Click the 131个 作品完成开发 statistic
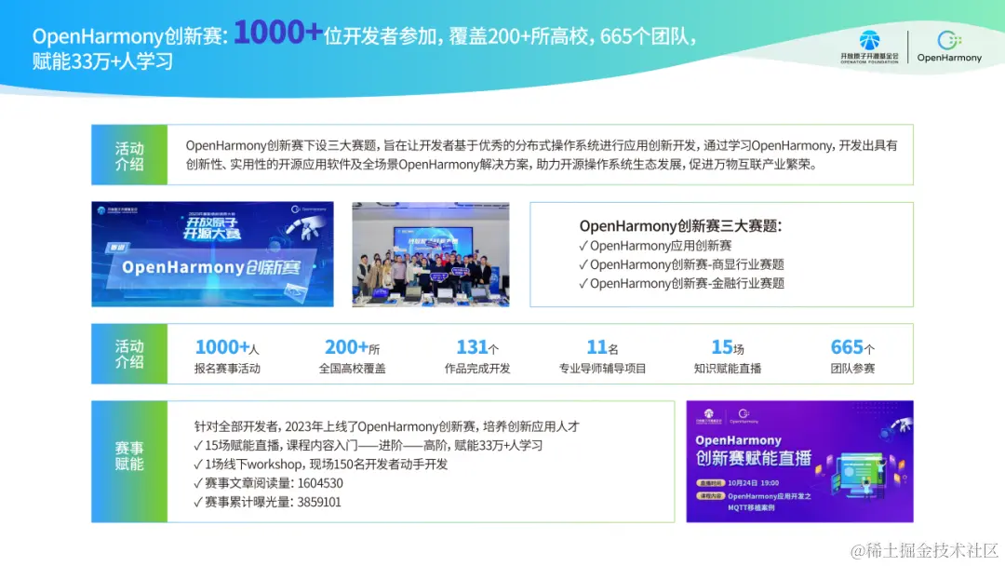The height and width of the screenshot is (566, 1005). (x=477, y=356)
